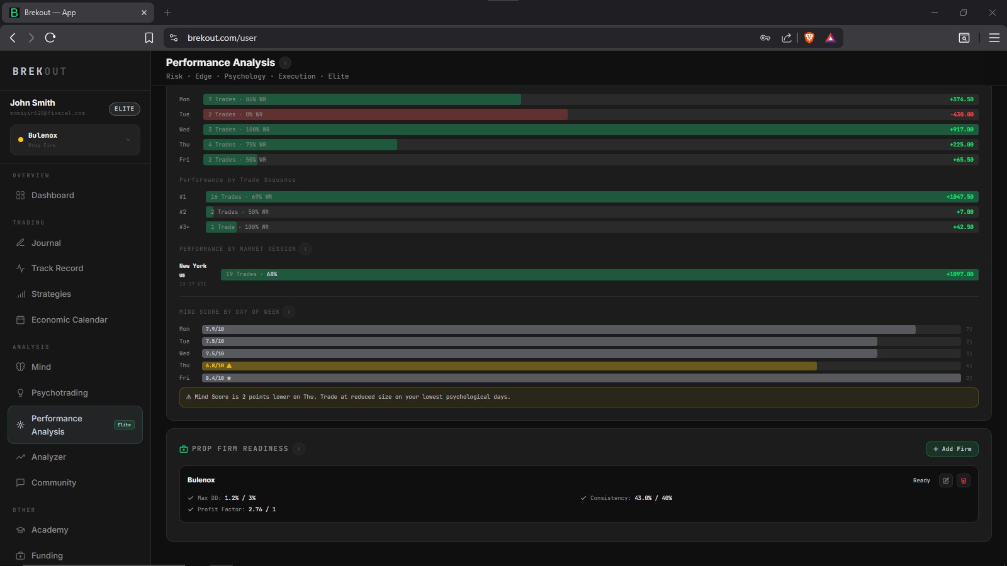This screenshot has width=1007, height=566.
Task: Open the browser hamburger menu
Action: coord(994,38)
